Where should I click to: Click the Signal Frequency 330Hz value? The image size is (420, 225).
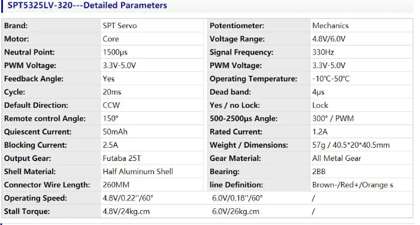pos(323,52)
